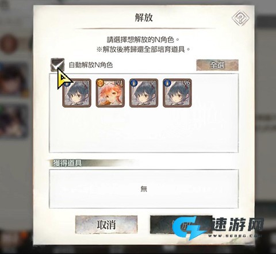Click the 取消 cancel button

point(106,225)
